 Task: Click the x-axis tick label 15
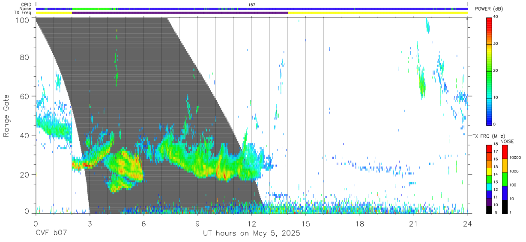tap(305, 224)
